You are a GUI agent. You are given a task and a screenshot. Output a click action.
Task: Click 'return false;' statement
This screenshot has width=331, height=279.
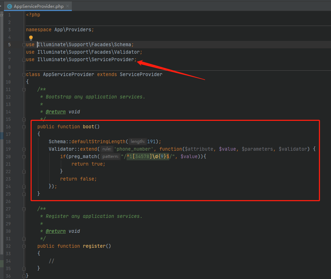click(78, 179)
